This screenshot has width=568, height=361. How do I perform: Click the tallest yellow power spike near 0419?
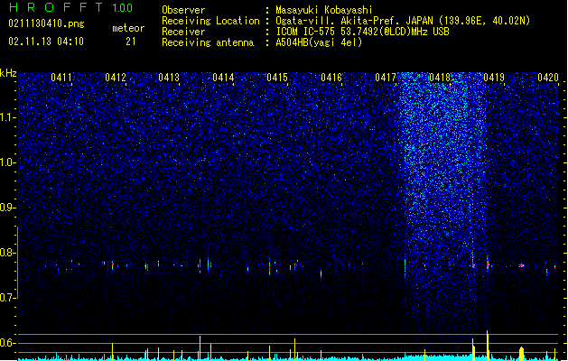(x=488, y=345)
